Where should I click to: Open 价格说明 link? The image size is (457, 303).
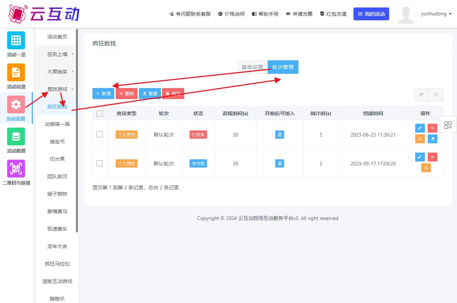pos(231,14)
